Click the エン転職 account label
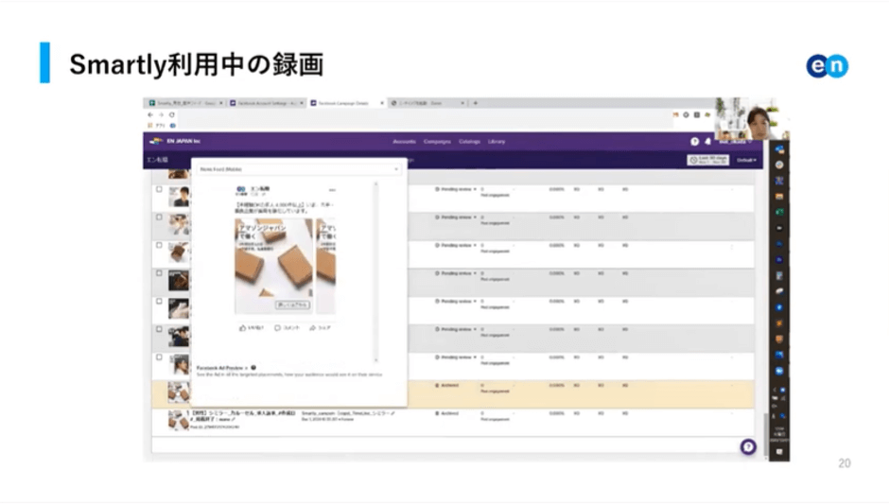The width and height of the screenshot is (890, 504). tap(157, 160)
